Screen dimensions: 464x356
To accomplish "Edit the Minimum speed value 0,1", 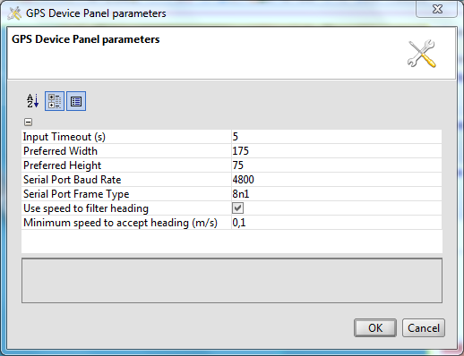I will (x=337, y=223).
